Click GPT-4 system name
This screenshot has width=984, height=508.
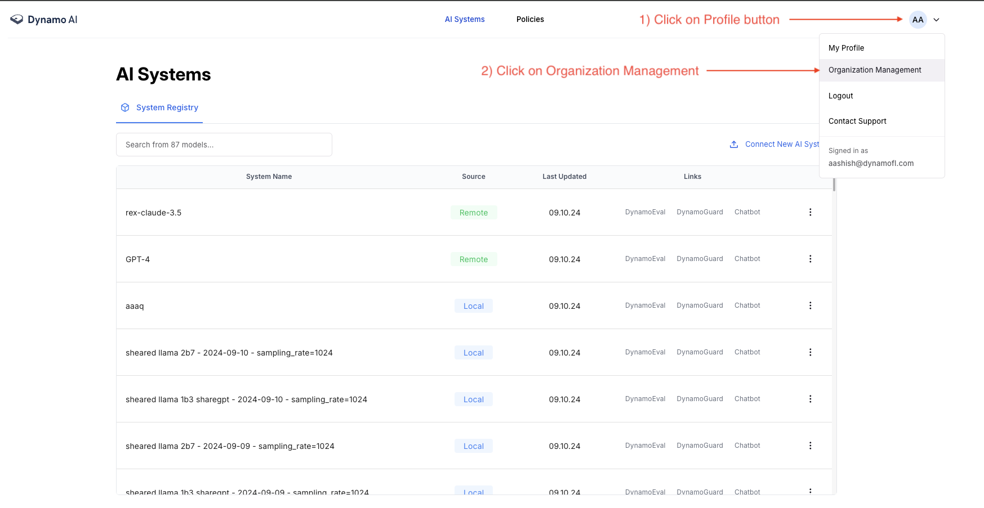click(137, 259)
